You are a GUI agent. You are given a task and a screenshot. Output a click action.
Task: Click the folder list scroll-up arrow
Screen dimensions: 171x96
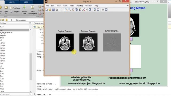coord(31,30)
